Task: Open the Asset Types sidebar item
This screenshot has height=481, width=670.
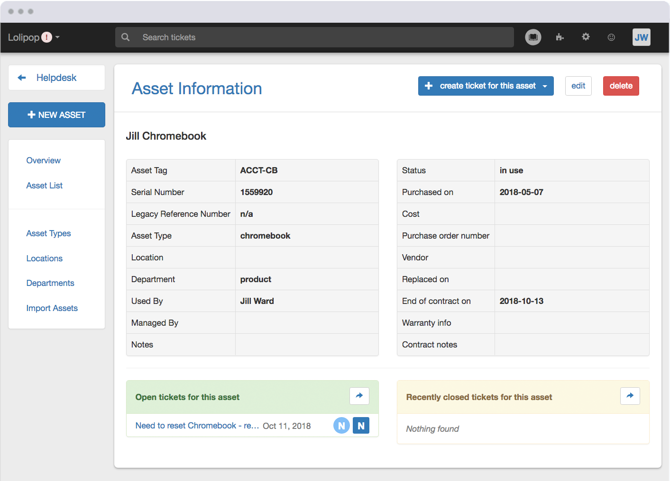Action: coord(49,233)
